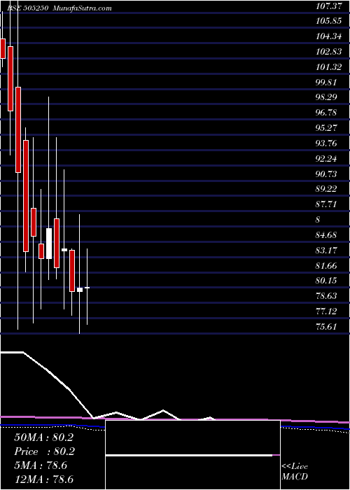Click the 90.73 price axis label
The width and height of the screenshot is (350, 490).
(327, 174)
